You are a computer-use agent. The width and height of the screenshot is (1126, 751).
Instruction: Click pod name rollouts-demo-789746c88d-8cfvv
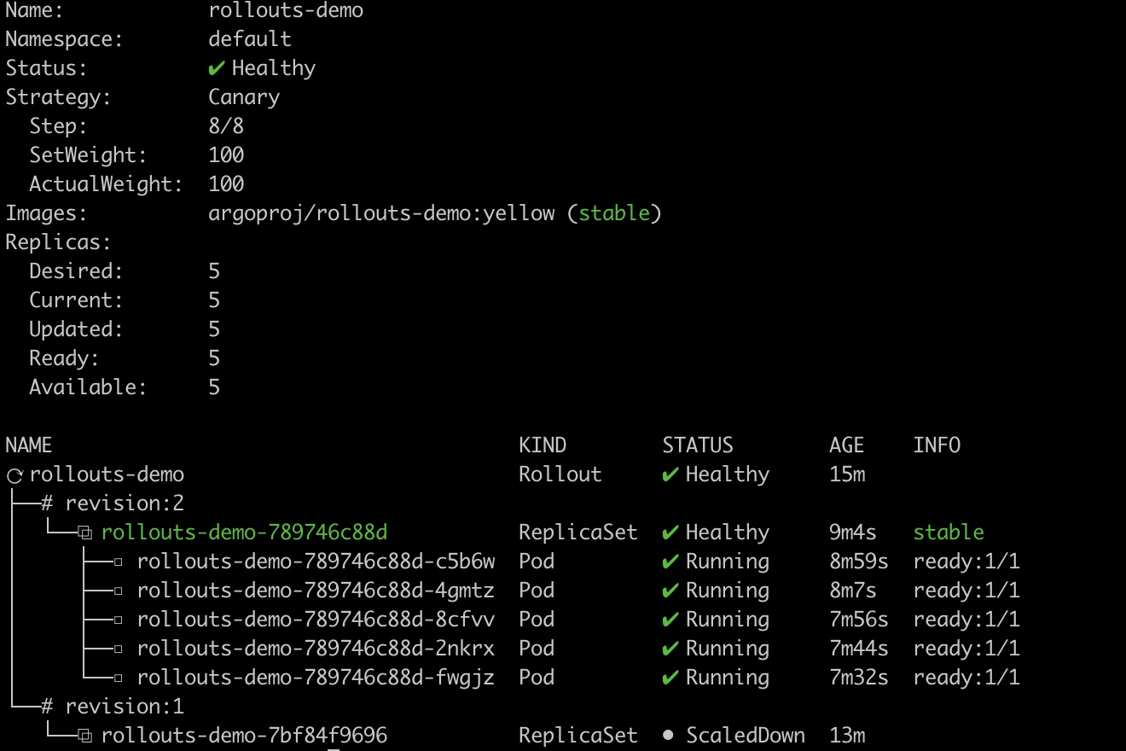[316, 620]
